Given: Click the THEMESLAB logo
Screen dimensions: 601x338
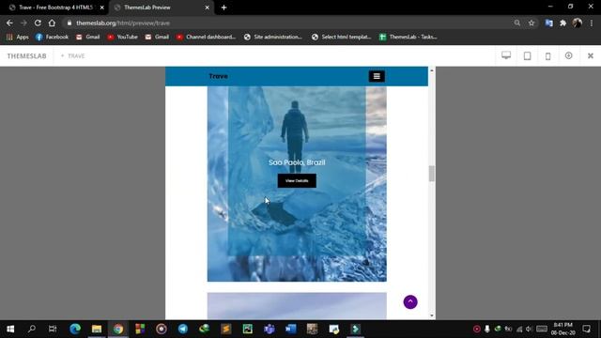Looking at the screenshot, I should [27, 56].
